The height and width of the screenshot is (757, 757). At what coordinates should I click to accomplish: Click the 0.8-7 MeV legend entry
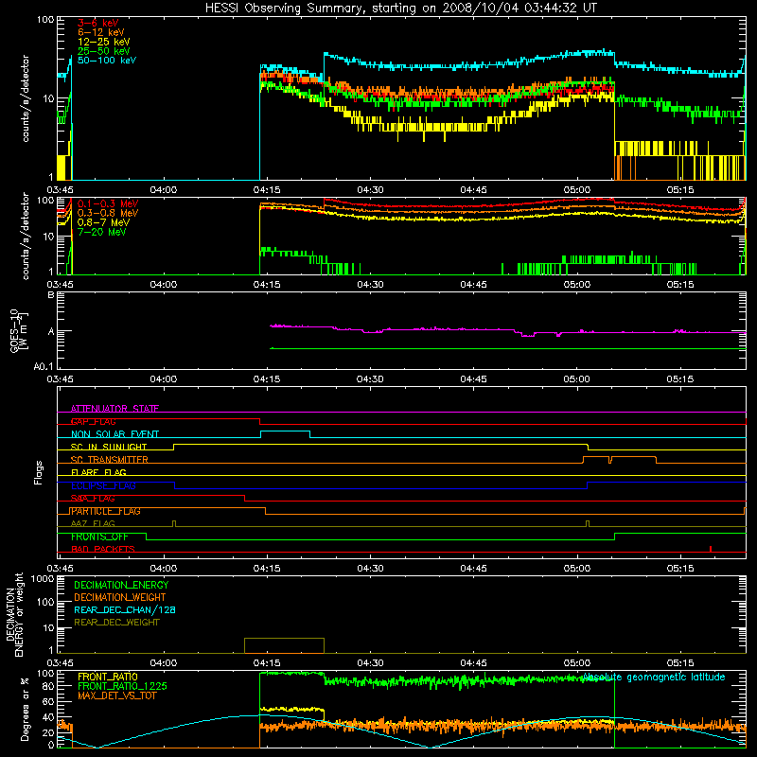tap(104, 222)
